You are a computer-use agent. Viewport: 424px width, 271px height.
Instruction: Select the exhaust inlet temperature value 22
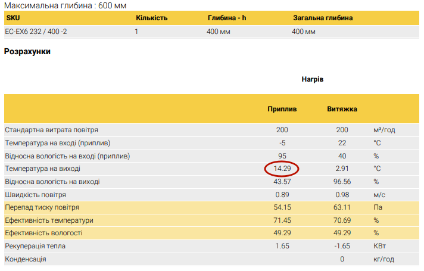point(342,143)
